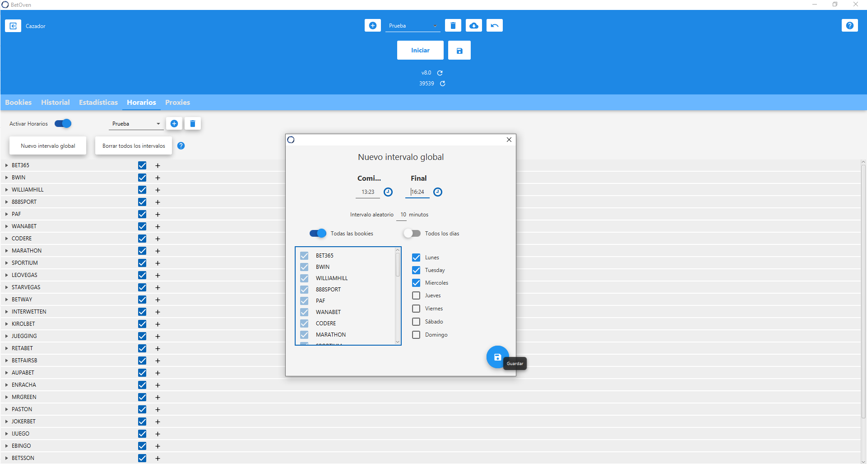The image size is (867, 464).
Task: Close the Nuevo intervalo global dialog
Action: (509, 140)
